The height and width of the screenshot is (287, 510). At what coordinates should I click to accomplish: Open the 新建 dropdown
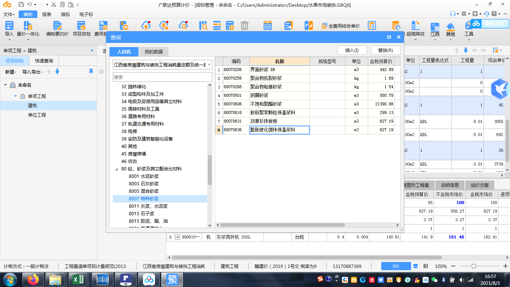[x=10, y=72]
